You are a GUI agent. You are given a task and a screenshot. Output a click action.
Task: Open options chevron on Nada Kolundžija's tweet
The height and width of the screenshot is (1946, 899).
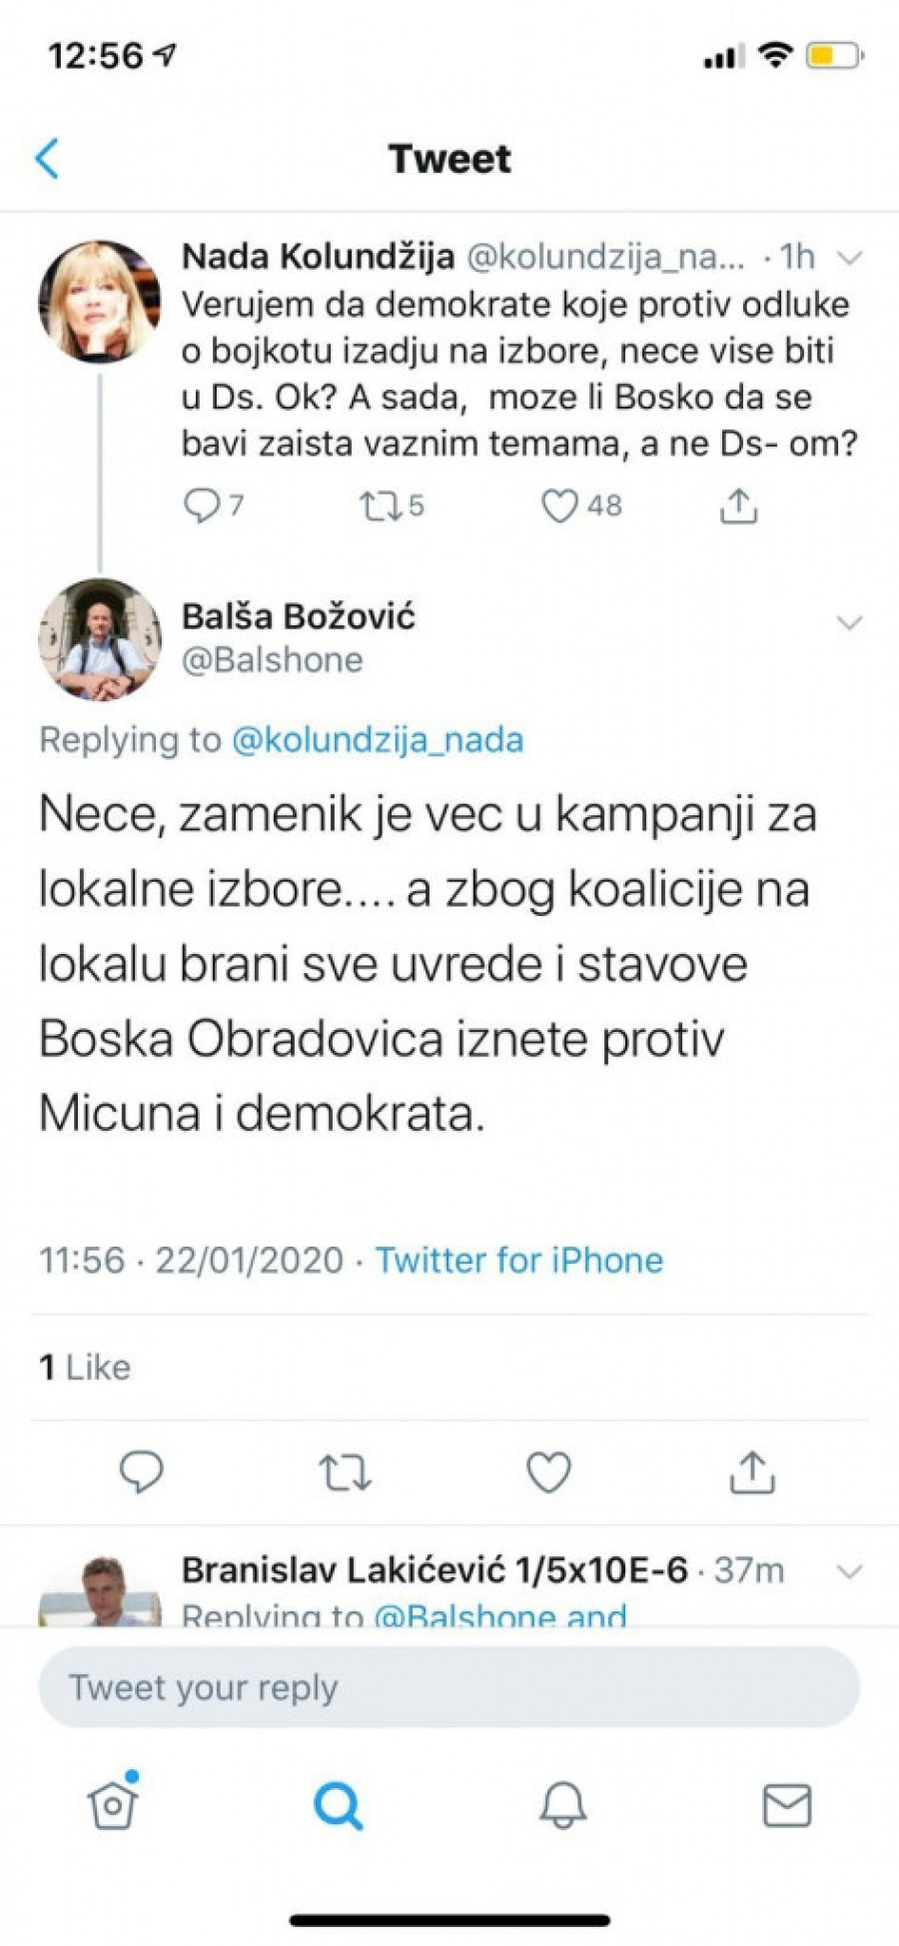point(848,258)
